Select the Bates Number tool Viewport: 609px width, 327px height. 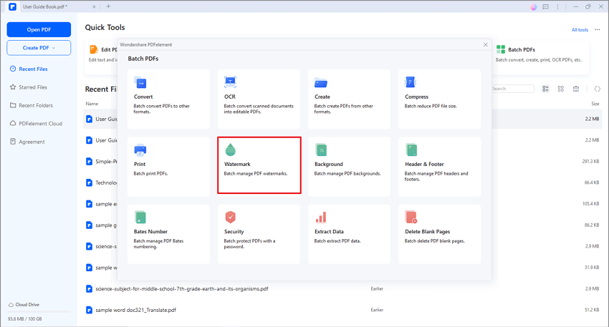(x=168, y=234)
